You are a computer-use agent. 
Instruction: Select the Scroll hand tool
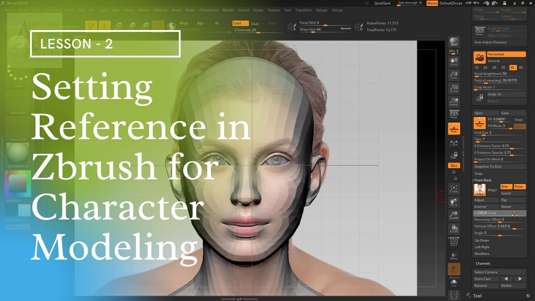point(453,62)
